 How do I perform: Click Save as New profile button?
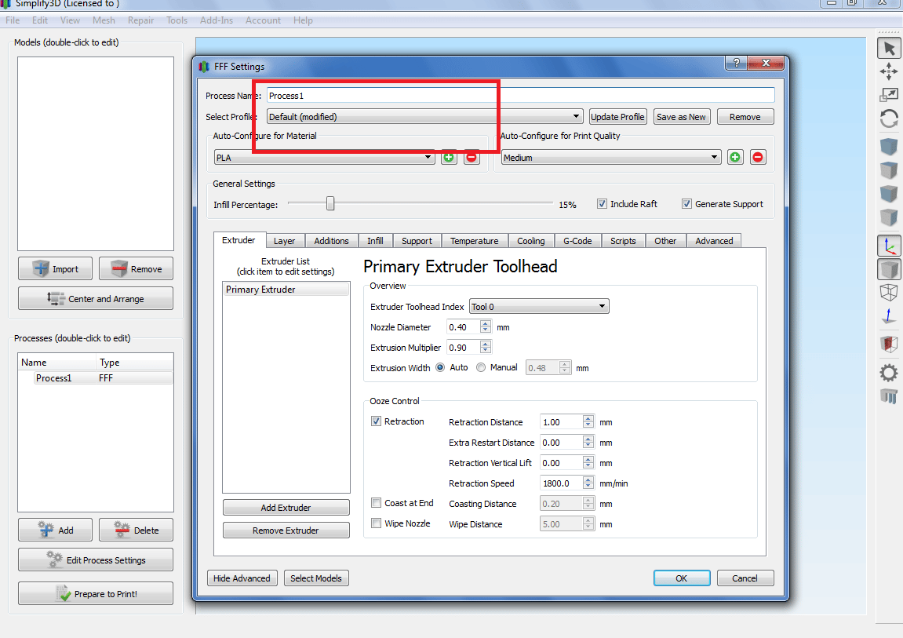[x=681, y=116]
